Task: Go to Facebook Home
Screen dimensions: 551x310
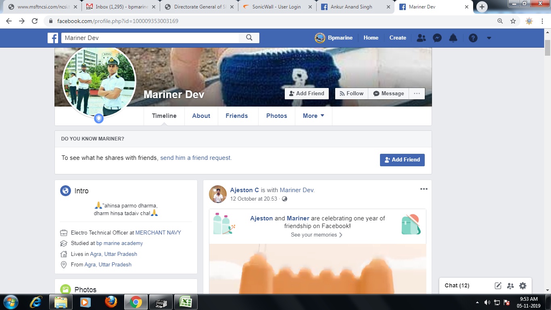Action: click(371, 38)
